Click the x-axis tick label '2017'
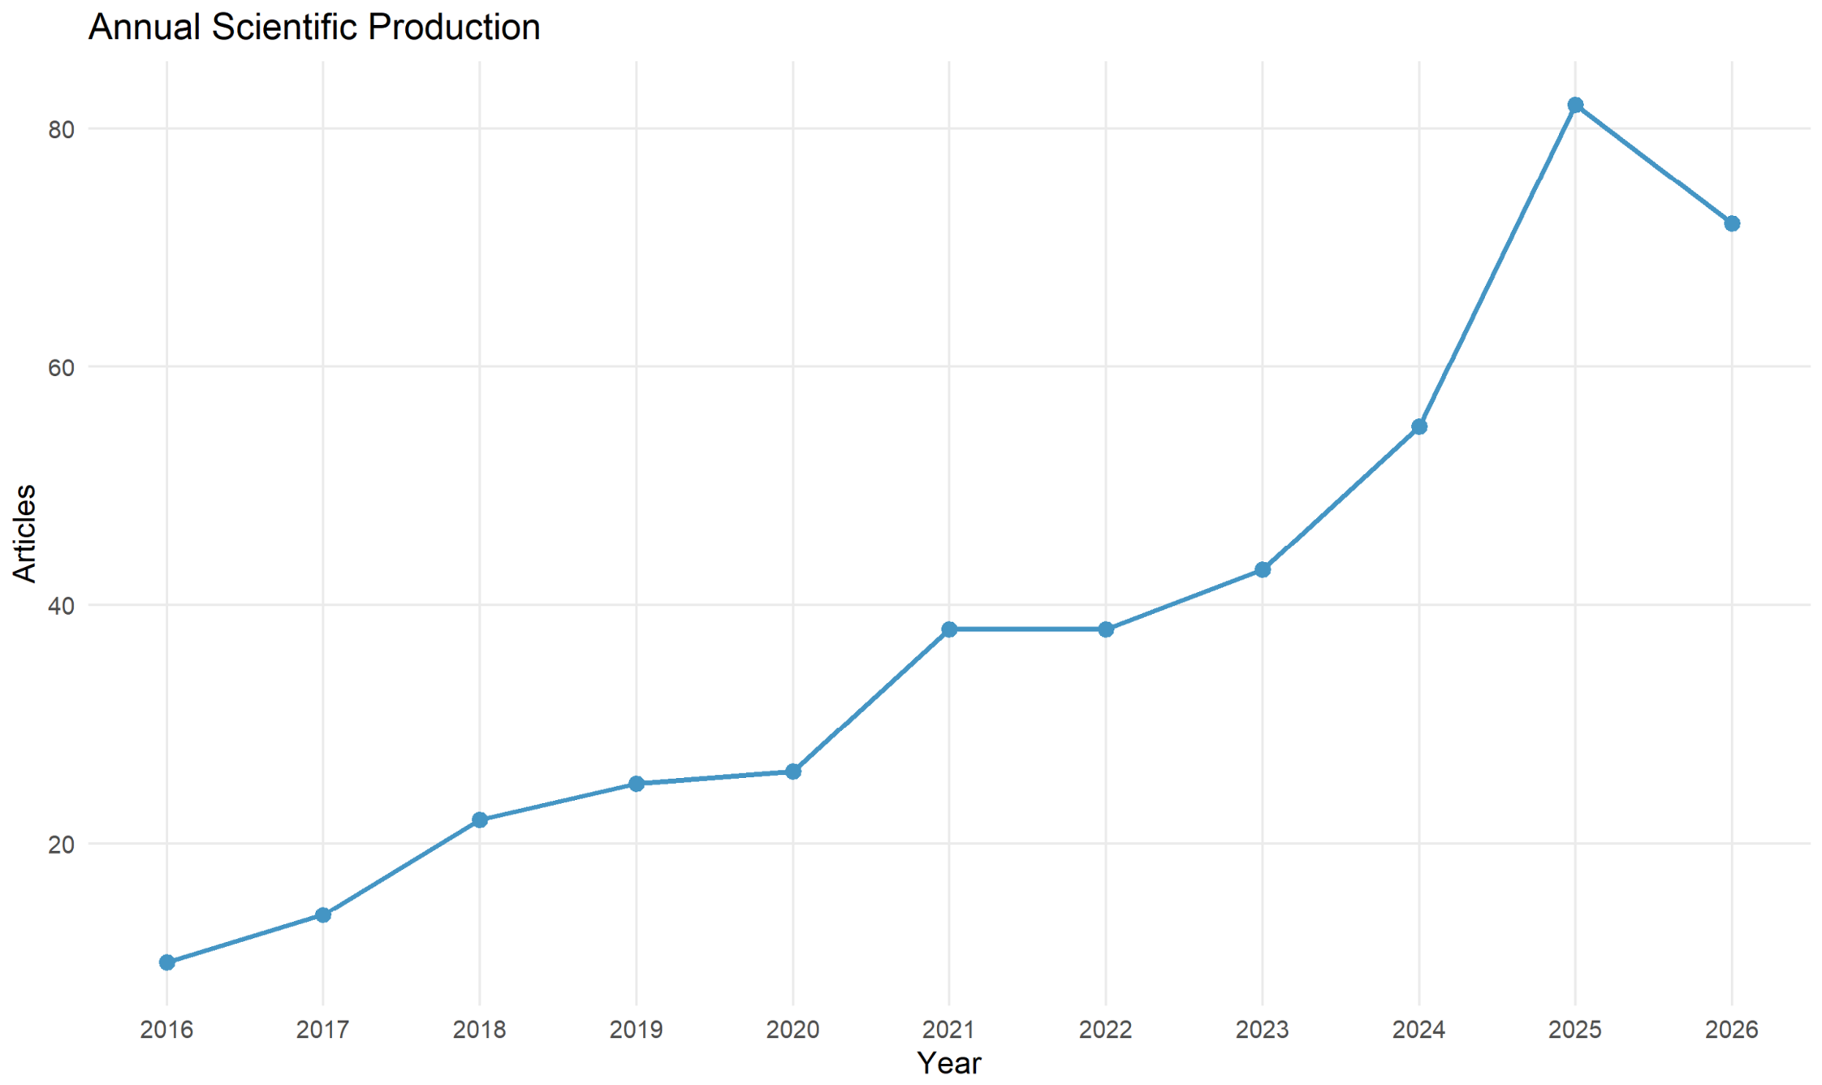Image resolution: width=1822 pixels, height=1085 pixels. pyautogui.click(x=323, y=1030)
